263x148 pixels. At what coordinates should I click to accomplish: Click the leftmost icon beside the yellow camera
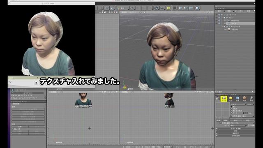coord(217,99)
